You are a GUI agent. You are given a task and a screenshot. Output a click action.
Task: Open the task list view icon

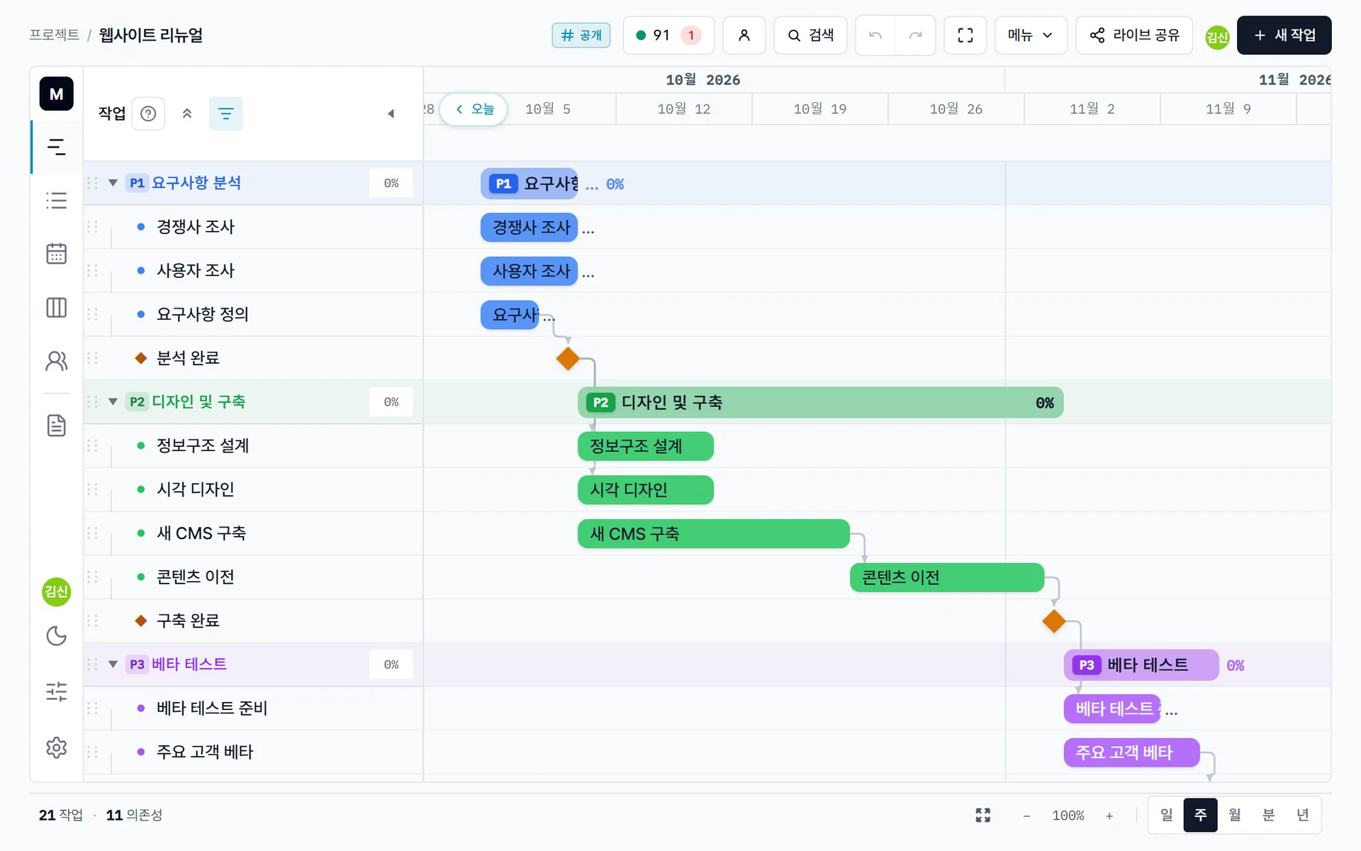click(x=56, y=201)
